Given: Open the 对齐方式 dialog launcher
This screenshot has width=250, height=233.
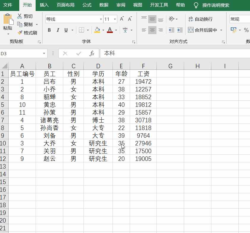Looking at the screenshot, I should 223,42.
